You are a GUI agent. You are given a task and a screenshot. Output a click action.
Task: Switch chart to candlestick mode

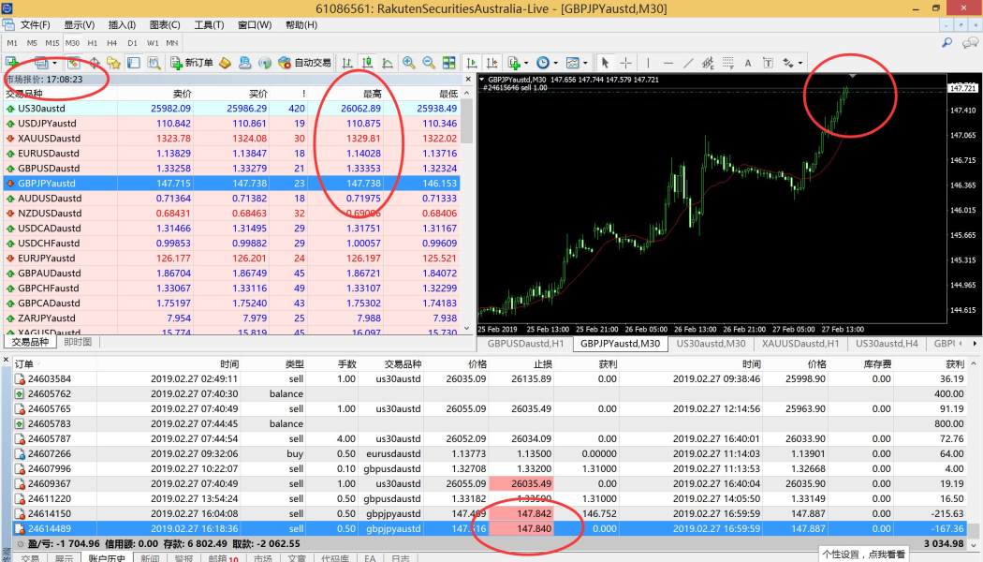pos(367,63)
